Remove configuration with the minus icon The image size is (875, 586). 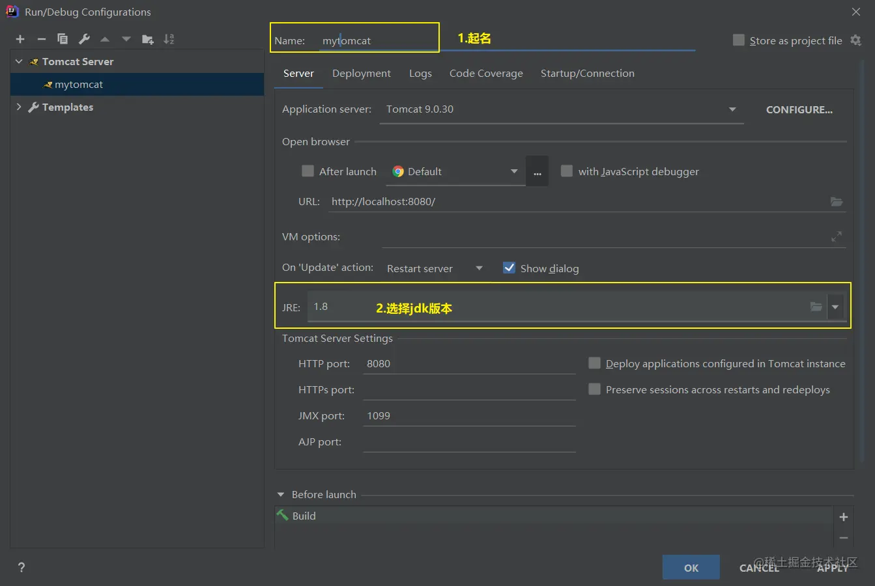(x=41, y=39)
